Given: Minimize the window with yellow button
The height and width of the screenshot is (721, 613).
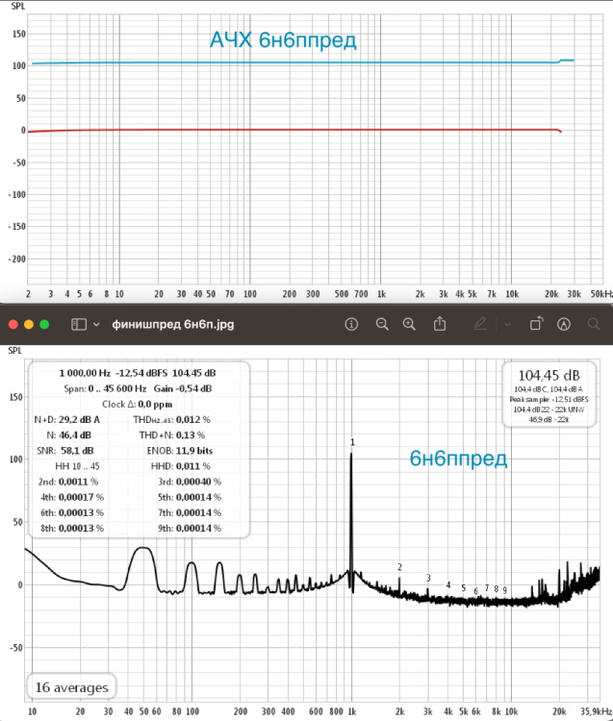Looking at the screenshot, I should (x=29, y=325).
